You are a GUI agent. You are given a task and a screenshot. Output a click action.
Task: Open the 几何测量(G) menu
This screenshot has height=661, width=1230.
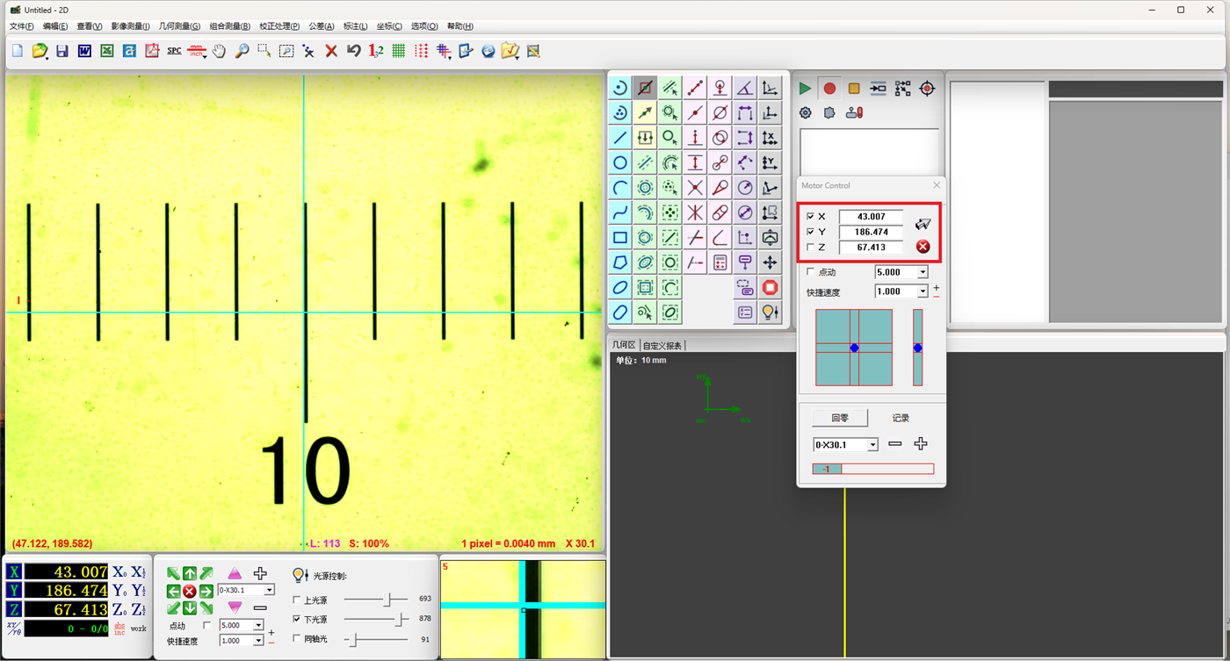[179, 26]
